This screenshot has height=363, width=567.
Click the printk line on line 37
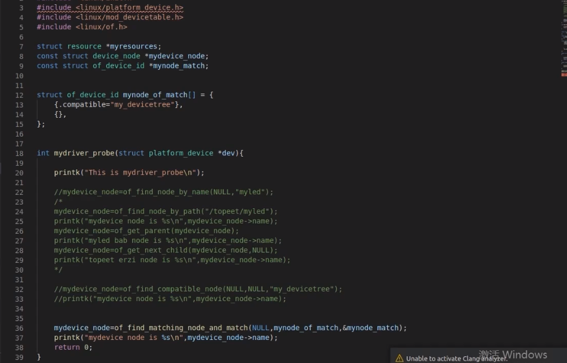pyautogui.click(x=166, y=338)
